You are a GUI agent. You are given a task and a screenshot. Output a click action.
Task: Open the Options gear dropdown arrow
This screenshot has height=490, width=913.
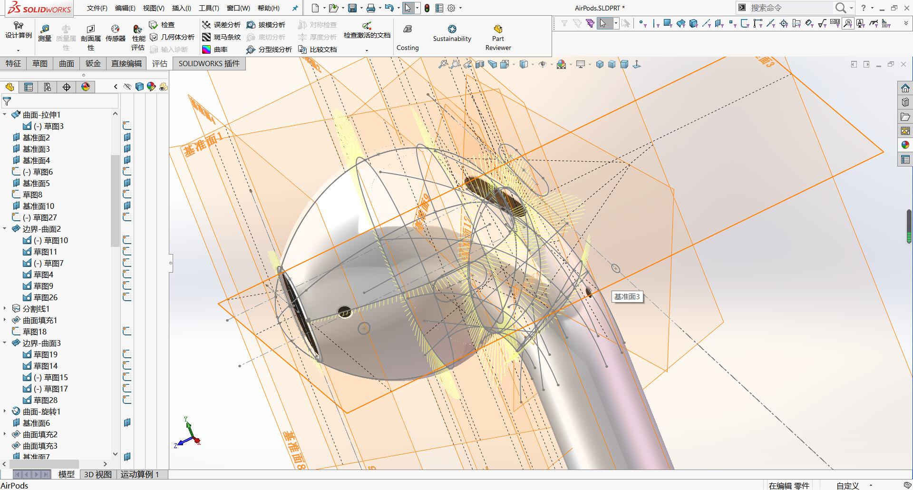coord(460,8)
